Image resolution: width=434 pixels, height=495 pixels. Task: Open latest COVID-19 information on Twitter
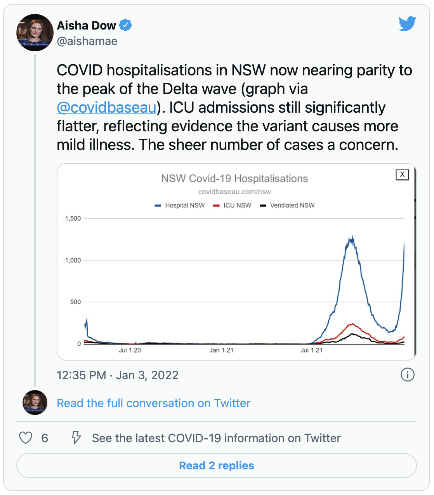216,438
